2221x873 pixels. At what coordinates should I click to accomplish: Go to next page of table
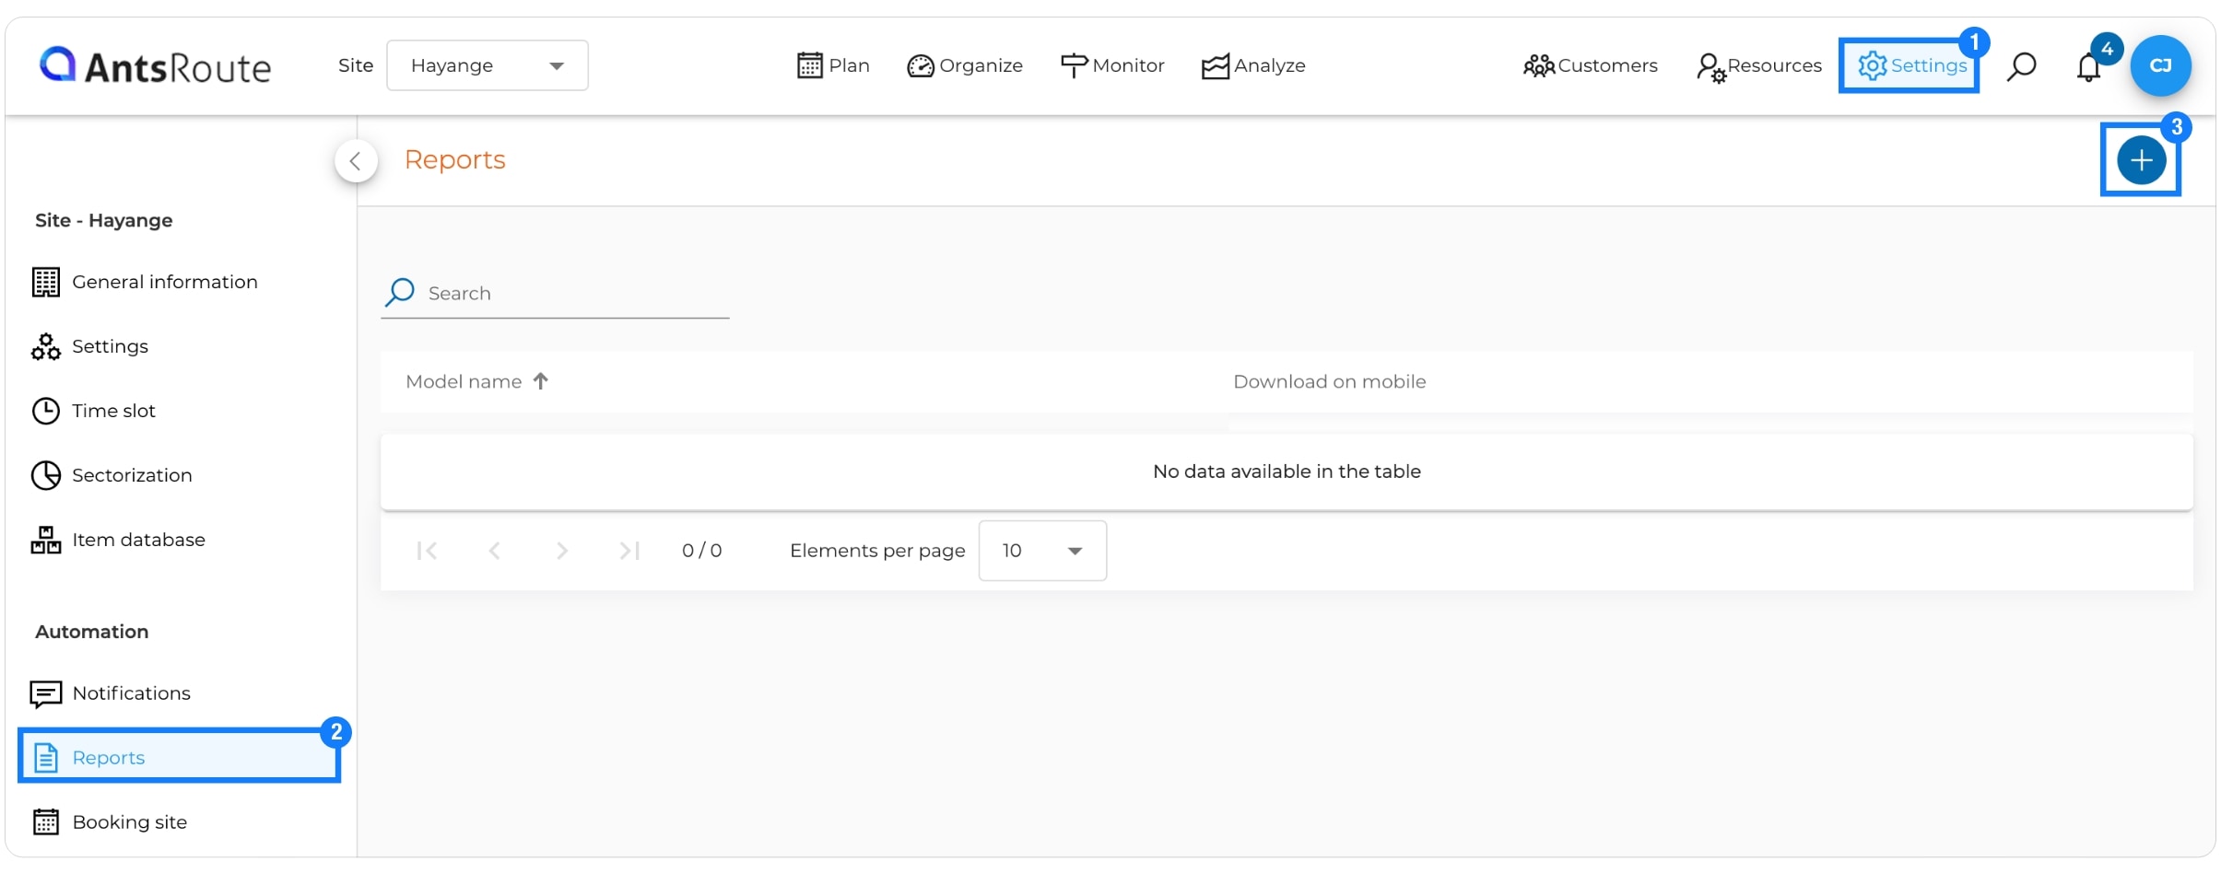[562, 551]
